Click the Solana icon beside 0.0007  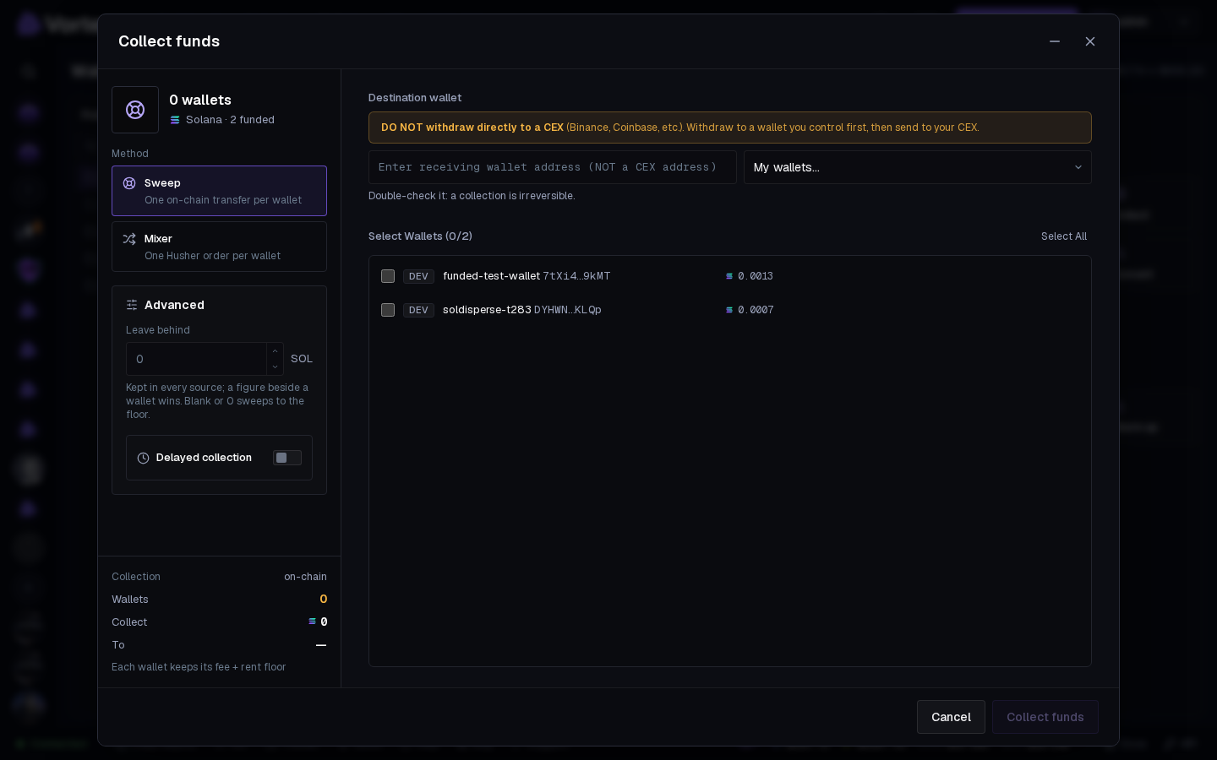(729, 310)
